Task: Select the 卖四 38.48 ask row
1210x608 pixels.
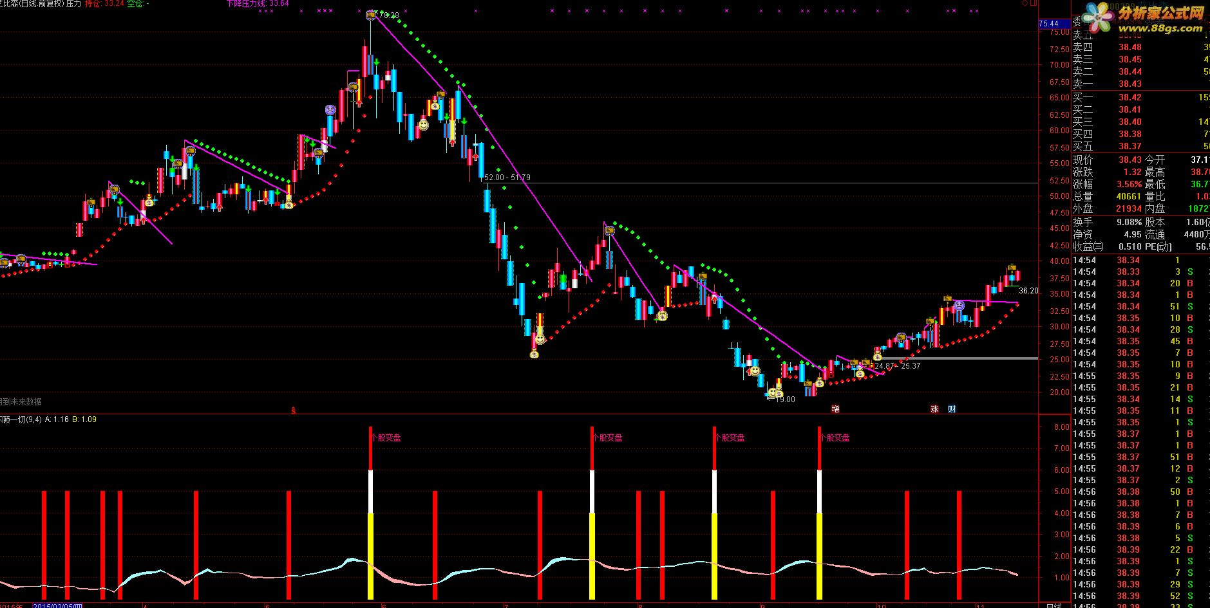Action: (1140, 47)
